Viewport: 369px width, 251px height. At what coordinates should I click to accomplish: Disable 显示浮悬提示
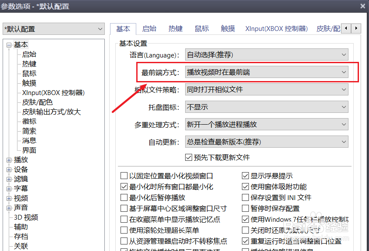coord(245,176)
